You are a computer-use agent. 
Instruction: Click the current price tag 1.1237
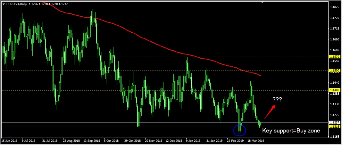(x=335, y=122)
